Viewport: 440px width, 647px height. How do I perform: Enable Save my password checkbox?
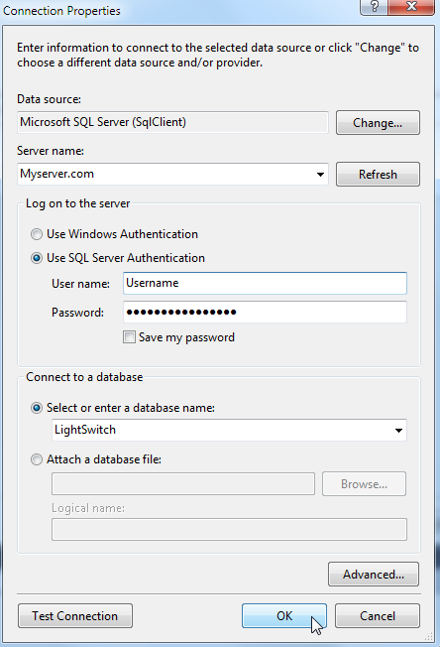coord(129,337)
